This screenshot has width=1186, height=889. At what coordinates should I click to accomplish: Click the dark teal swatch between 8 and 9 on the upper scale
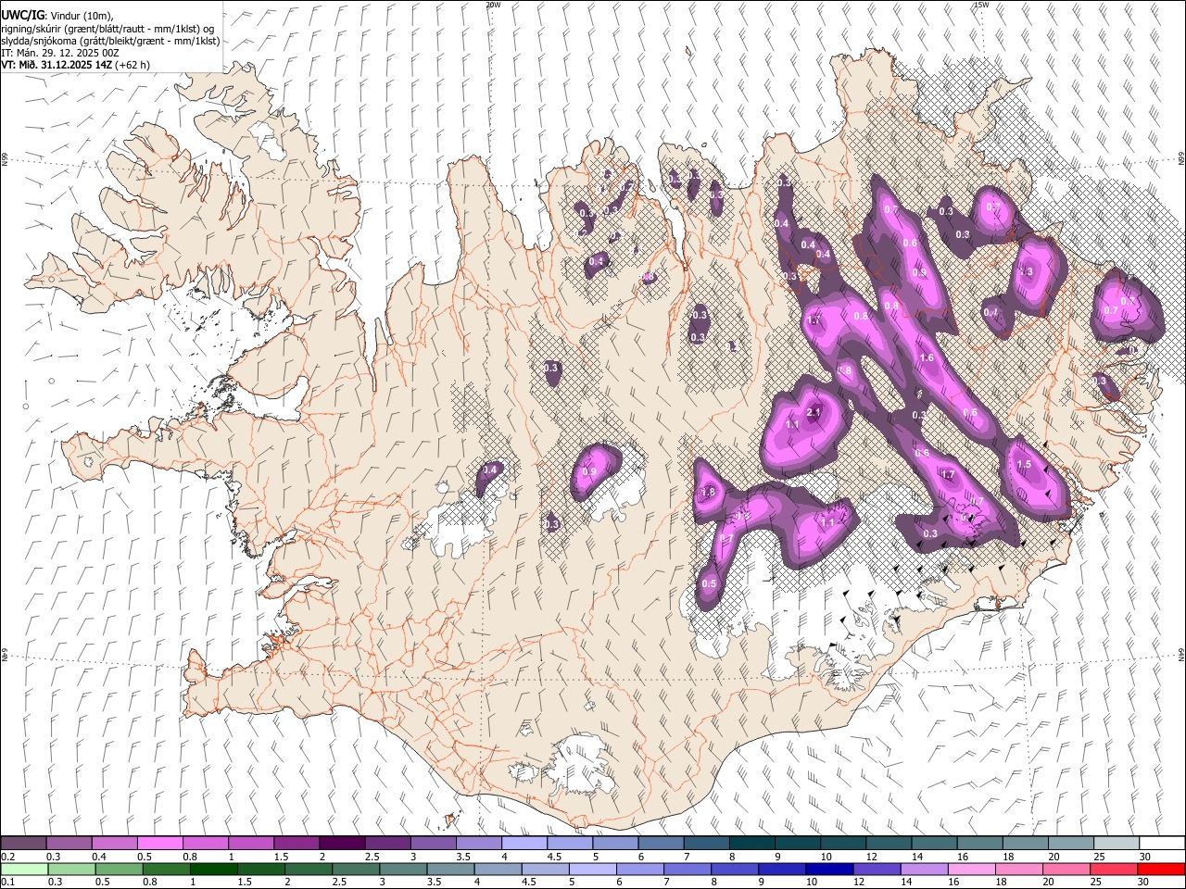pos(752,843)
